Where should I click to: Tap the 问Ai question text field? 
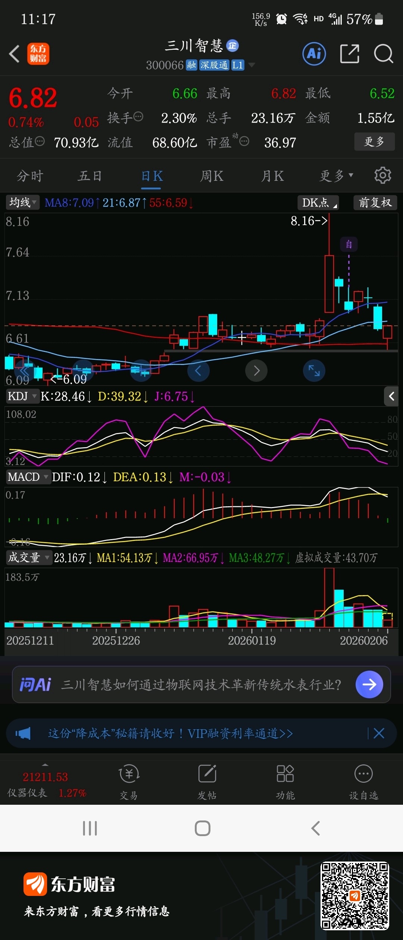pyautogui.click(x=201, y=684)
